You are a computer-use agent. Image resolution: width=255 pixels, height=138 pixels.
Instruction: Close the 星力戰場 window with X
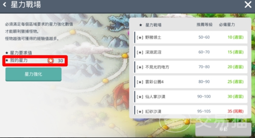point(248,5)
